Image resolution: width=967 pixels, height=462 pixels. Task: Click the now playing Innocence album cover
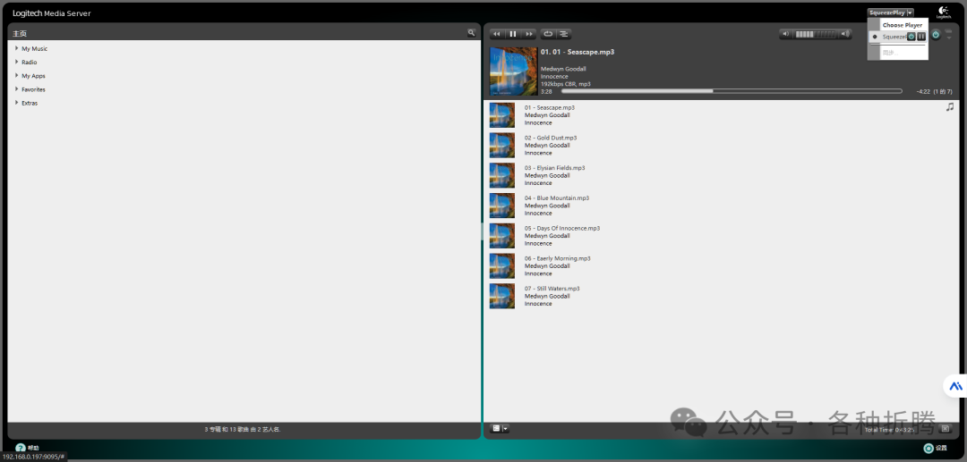point(513,71)
